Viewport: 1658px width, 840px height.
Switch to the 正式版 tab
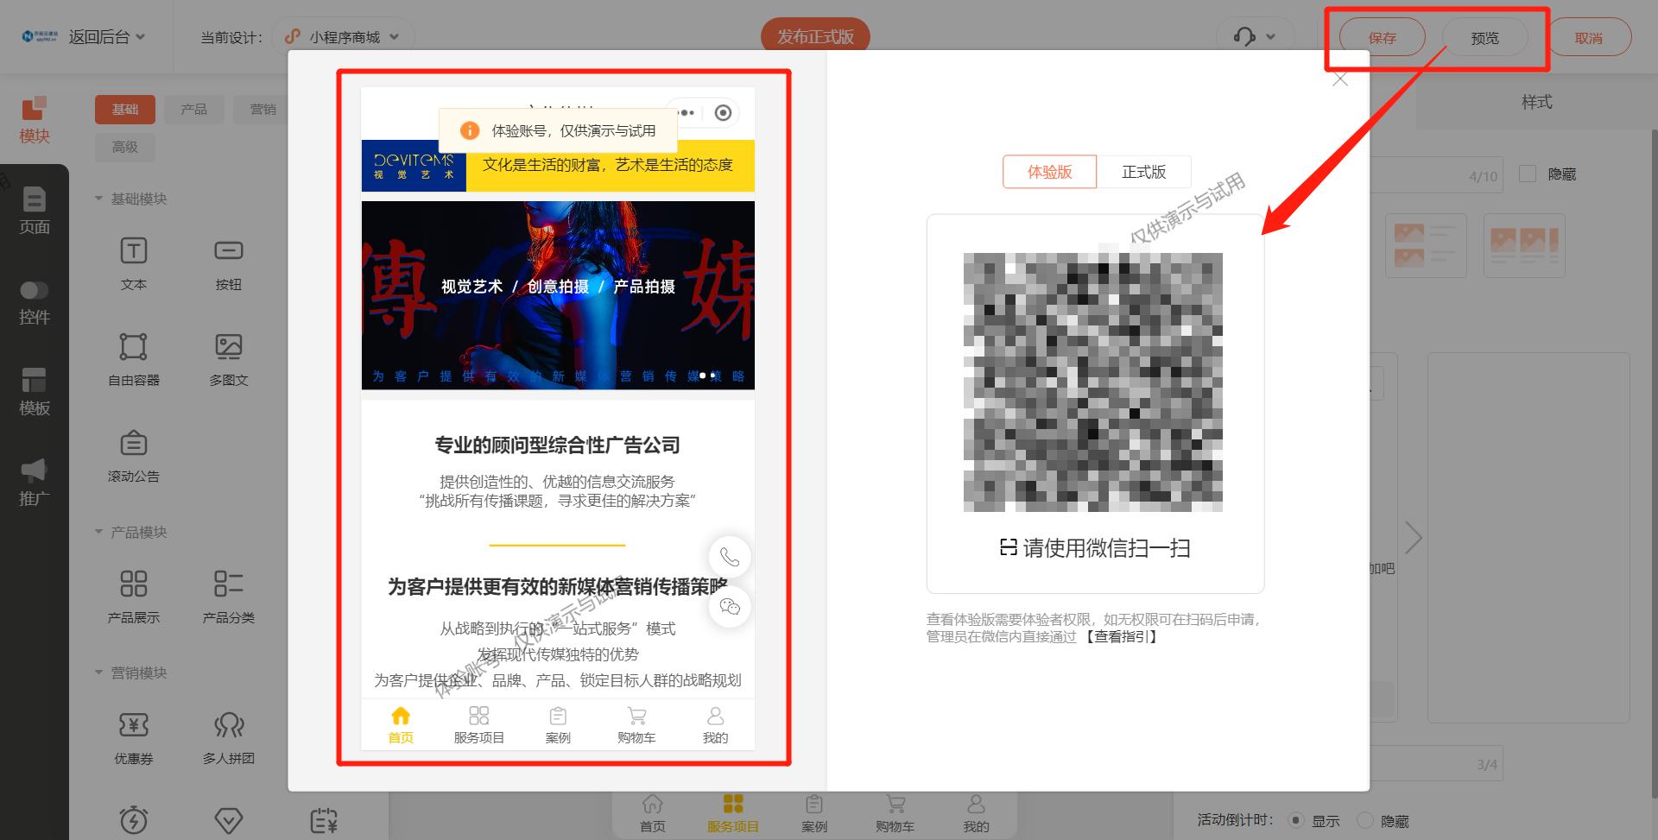[1144, 172]
